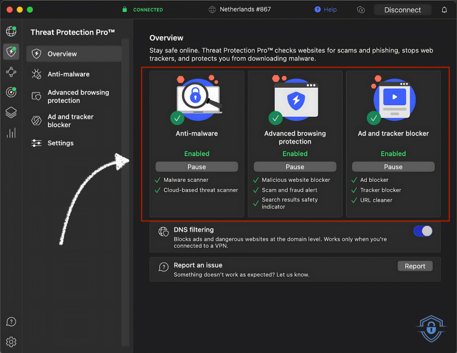Open the settings gear sidebar icon

[x=11, y=342]
